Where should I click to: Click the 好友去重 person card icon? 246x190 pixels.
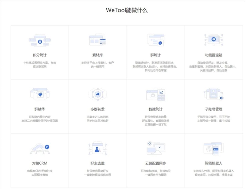pos(98,148)
